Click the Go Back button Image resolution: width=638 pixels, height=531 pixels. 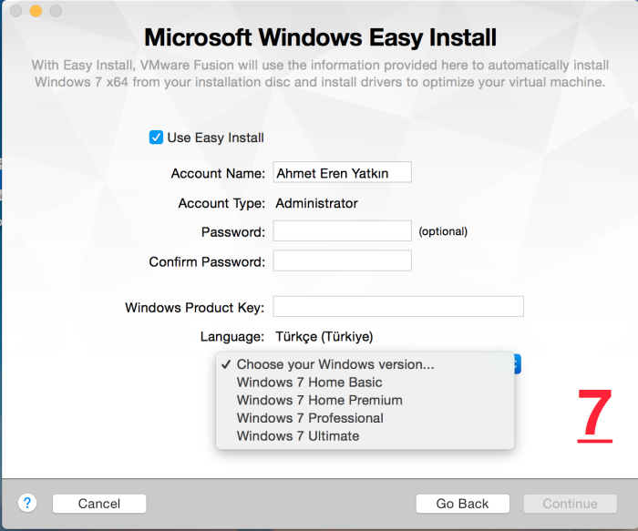[463, 504]
